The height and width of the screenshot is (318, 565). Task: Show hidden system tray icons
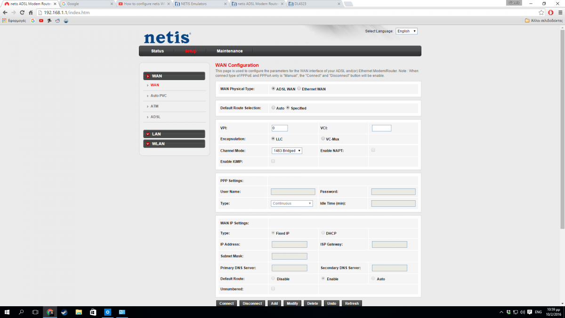501,312
